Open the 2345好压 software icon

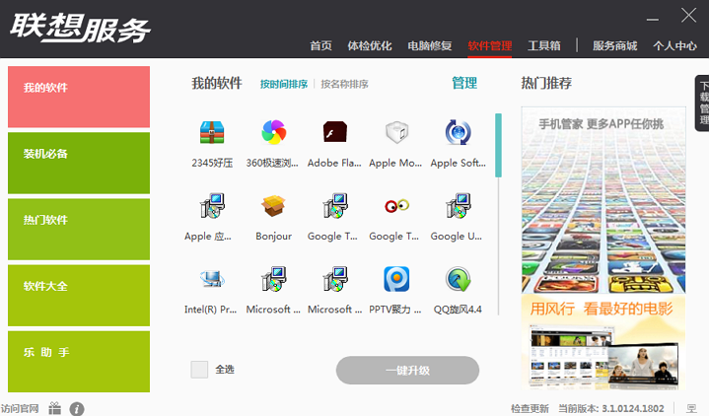tap(212, 132)
